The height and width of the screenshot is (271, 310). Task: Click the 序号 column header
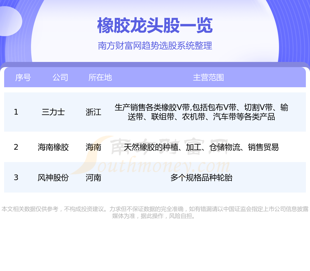(x=23, y=77)
